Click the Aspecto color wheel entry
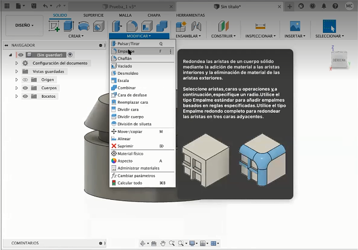This screenshot has height=250, width=358. (x=125, y=161)
